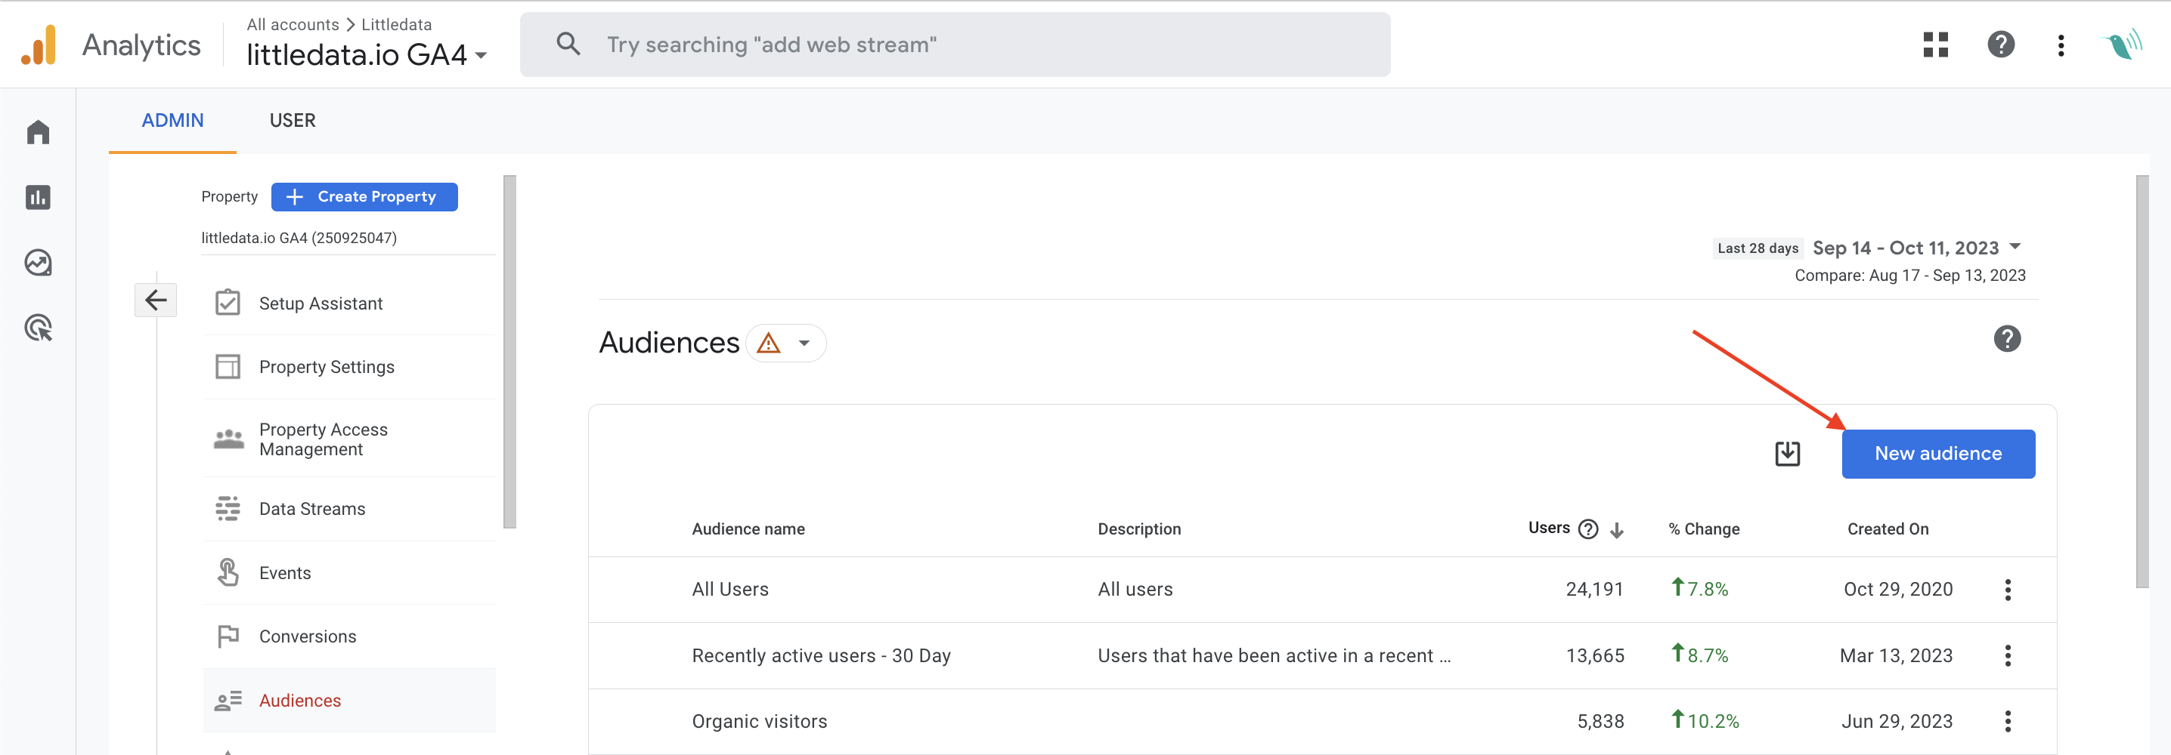This screenshot has height=755, width=2171.
Task: Click the page right-side vertical scrollbar
Action: tap(2142, 381)
